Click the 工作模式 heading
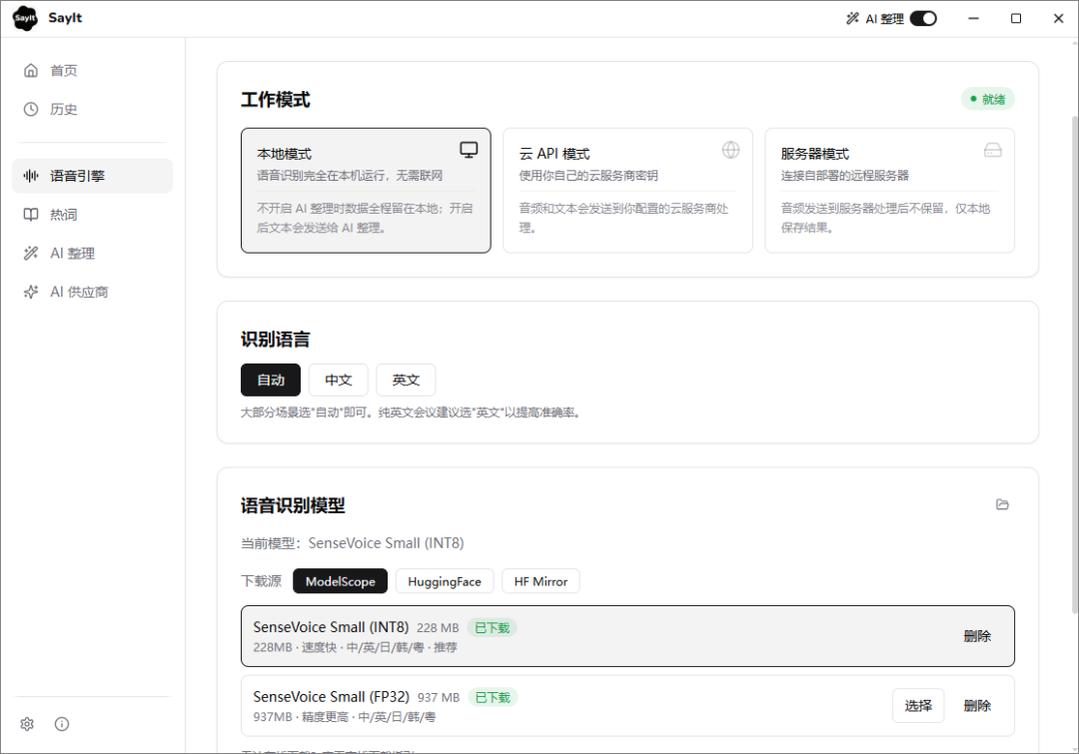This screenshot has width=1079, height=754. coord(276,100)
